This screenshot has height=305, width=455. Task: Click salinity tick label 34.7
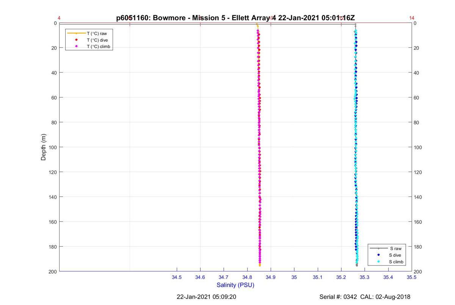tap(224, 278)
